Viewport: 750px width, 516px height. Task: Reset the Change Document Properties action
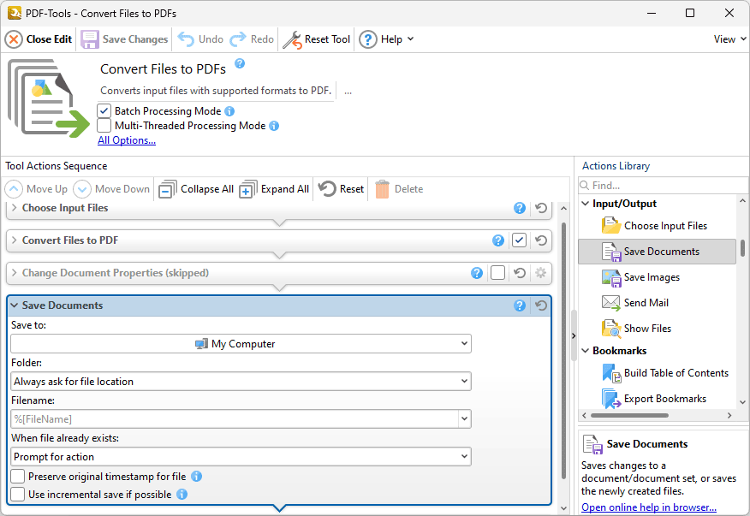click(x=520, y=273)
